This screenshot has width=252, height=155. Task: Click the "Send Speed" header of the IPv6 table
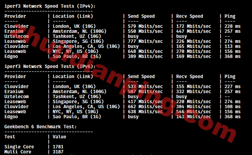point(141,76)
